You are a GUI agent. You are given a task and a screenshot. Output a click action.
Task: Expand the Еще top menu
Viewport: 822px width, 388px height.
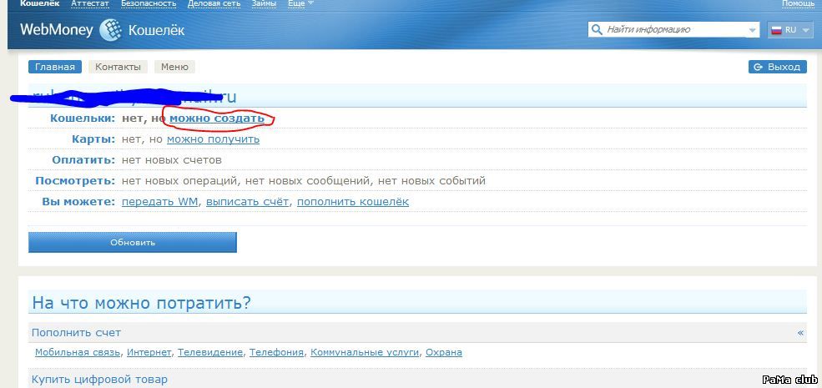tap(301, 3)
